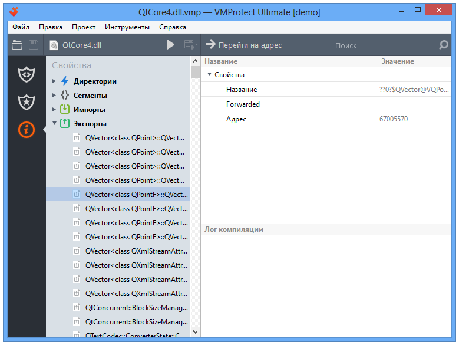Screen dimensions: 459x345
Task: Open the Инструменты menu
Action: 127,27
